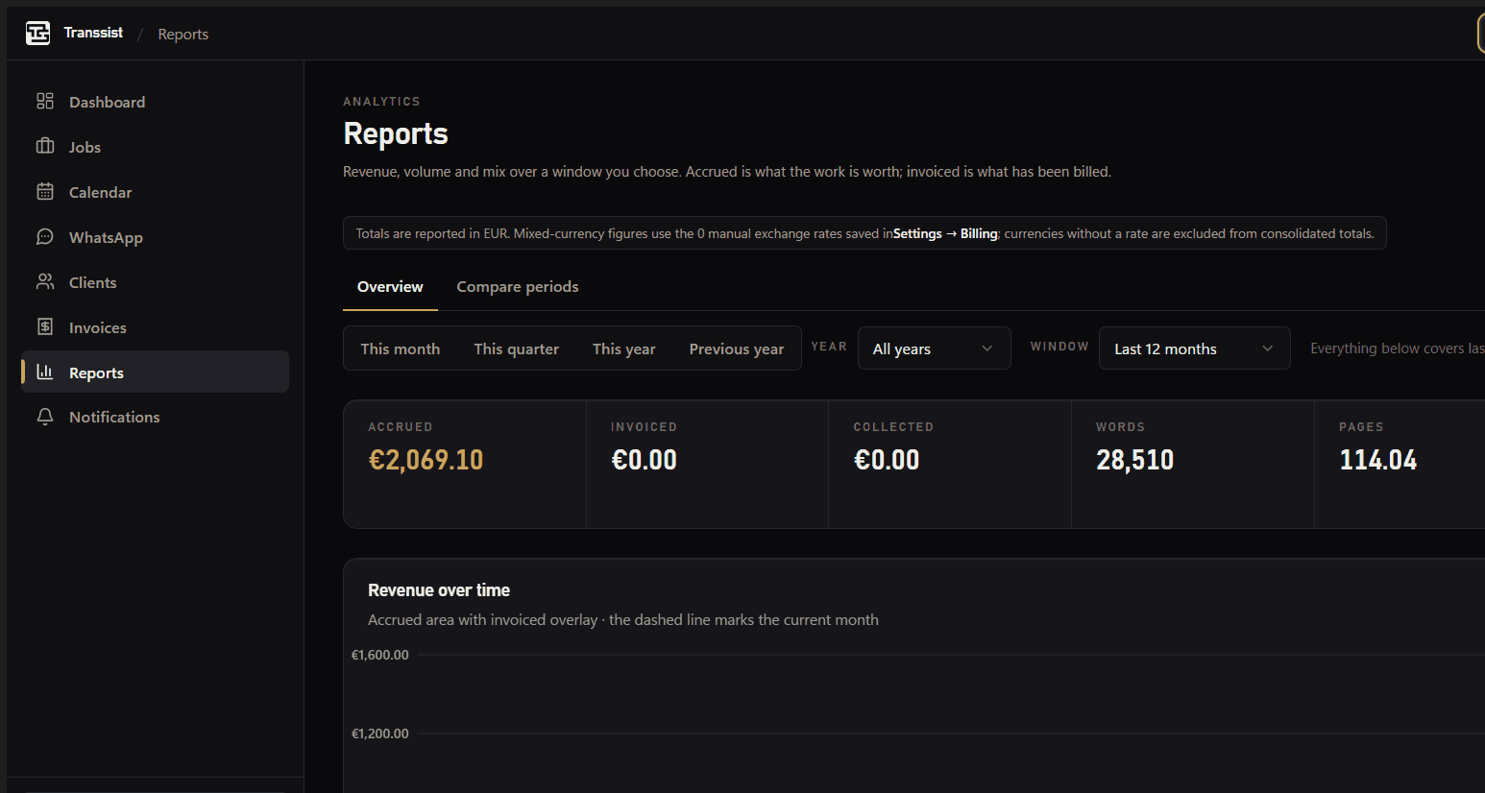
Task: Open the All years dropdown
Action: pyautogui.click(x=935, y=348)
